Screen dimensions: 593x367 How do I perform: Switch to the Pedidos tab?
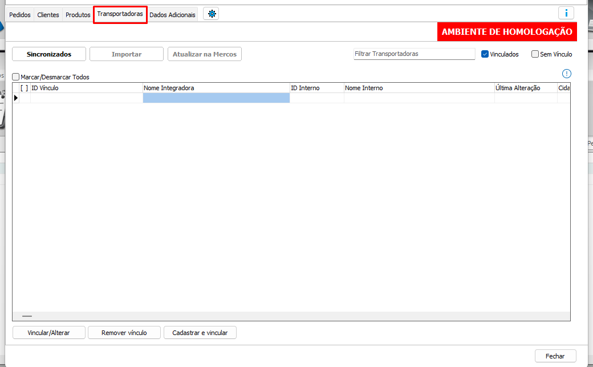20,15
